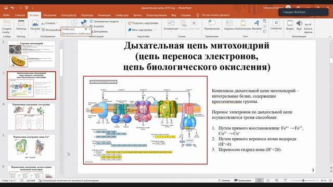This screenshot has height=187, width=333.
Task: Expand the Мои надстройки dropdown arrow
Action: [155, 30]
